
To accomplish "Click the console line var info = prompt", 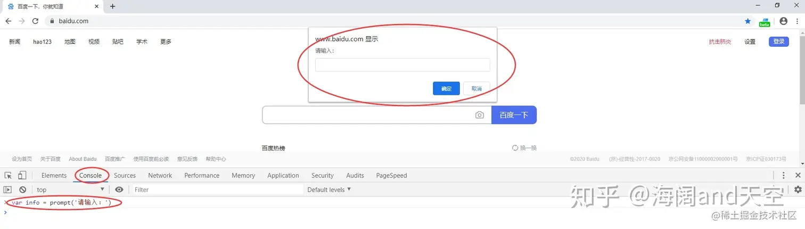I will 61,202.
